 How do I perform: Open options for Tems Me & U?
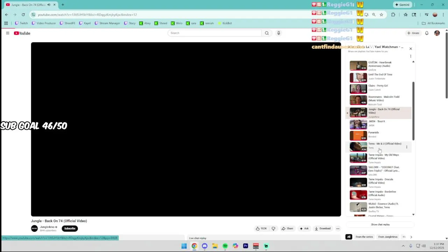407,147
